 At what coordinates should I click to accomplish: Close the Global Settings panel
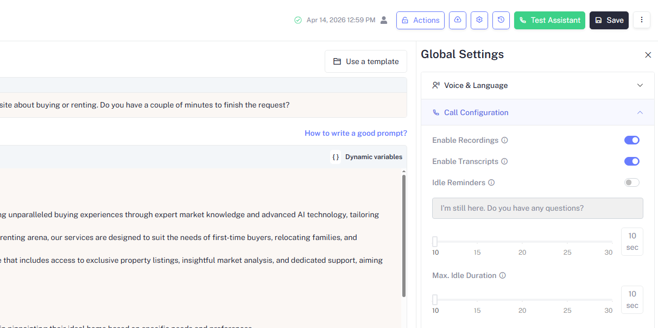coord(648,55)
